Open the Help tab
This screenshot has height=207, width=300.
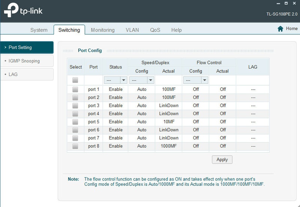coord(176,30)
